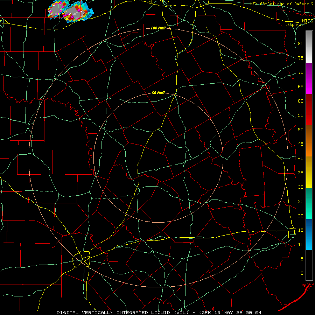Select the 30 value on the VIL scale
The image size is (315, 315).
pyautogui.click(x=301, y=187)
